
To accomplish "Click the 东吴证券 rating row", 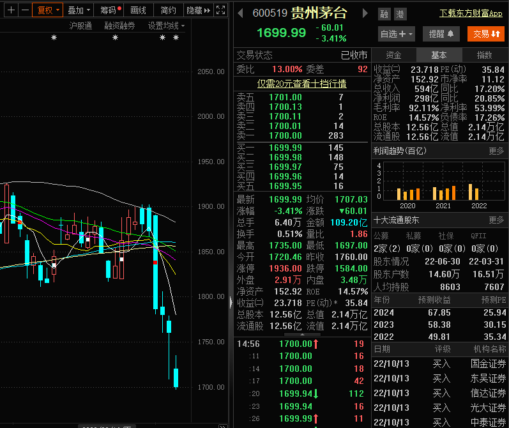I will (x=439, y=378).
